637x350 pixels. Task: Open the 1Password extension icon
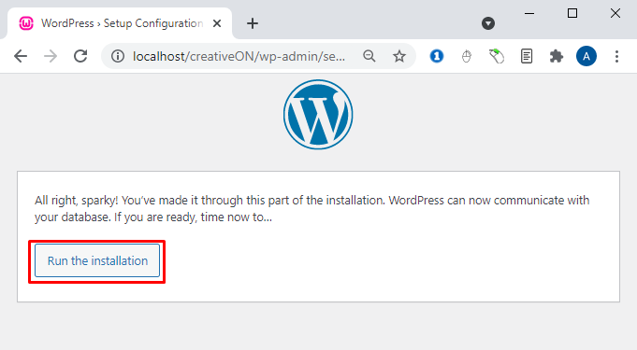pyautogui.click(x=437, y=56)
